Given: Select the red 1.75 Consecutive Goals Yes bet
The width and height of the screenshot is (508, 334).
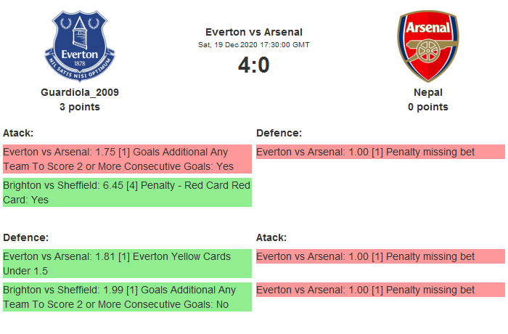Looking at the screenshot, I should (127, 159).
